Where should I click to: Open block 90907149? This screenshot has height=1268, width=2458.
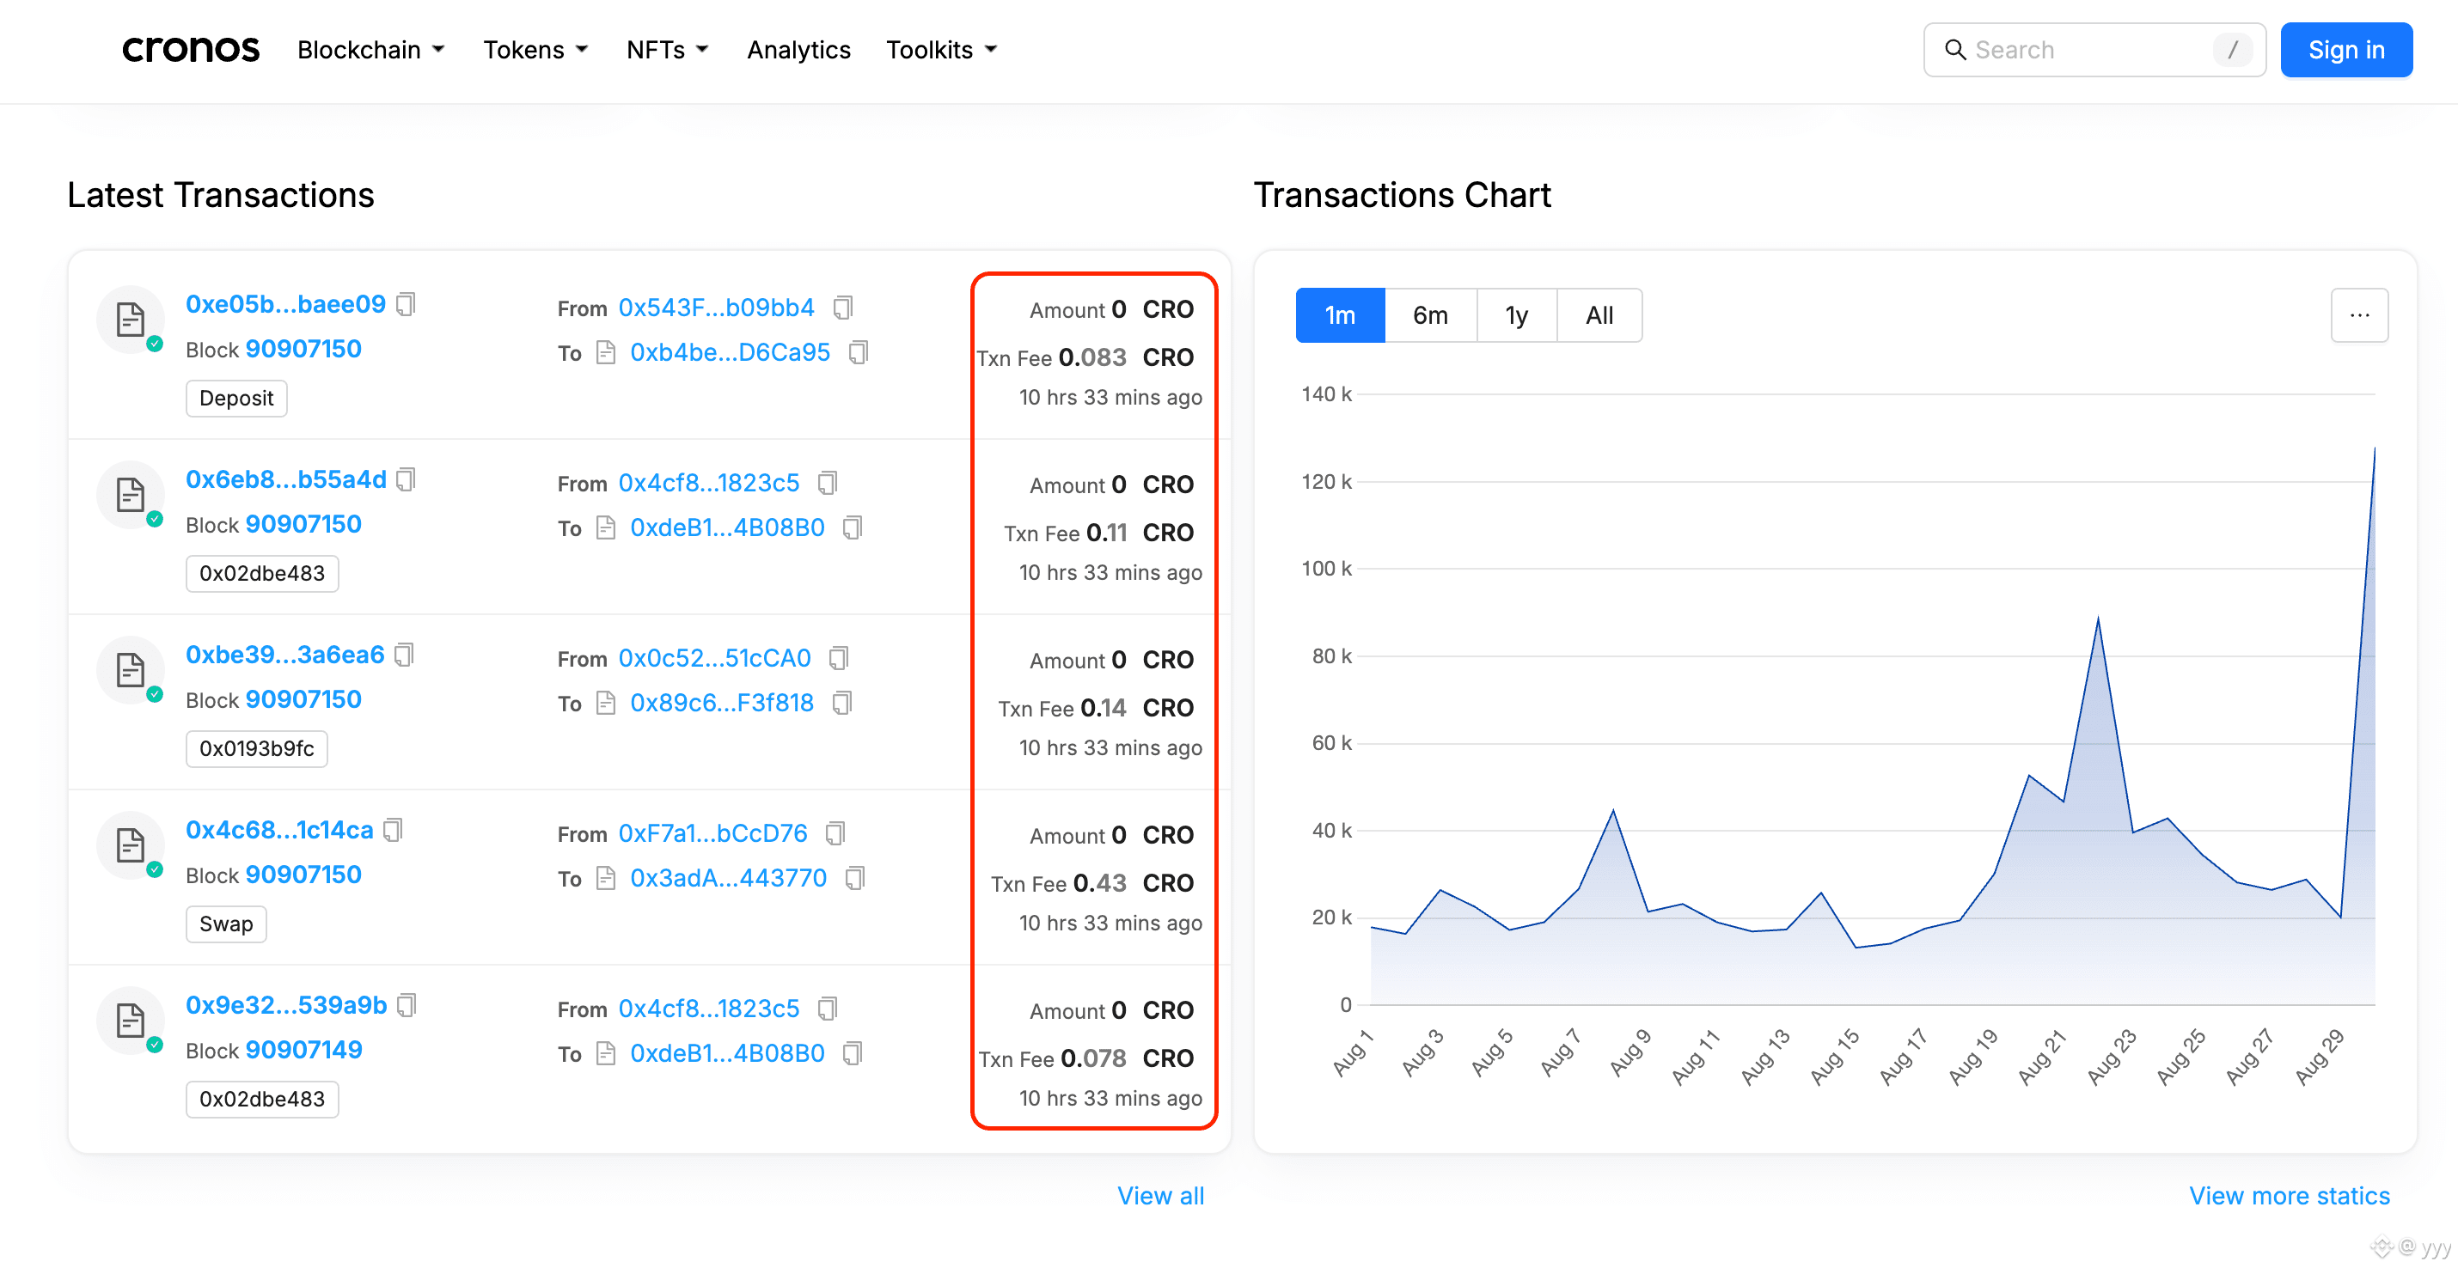[303, 1051]
